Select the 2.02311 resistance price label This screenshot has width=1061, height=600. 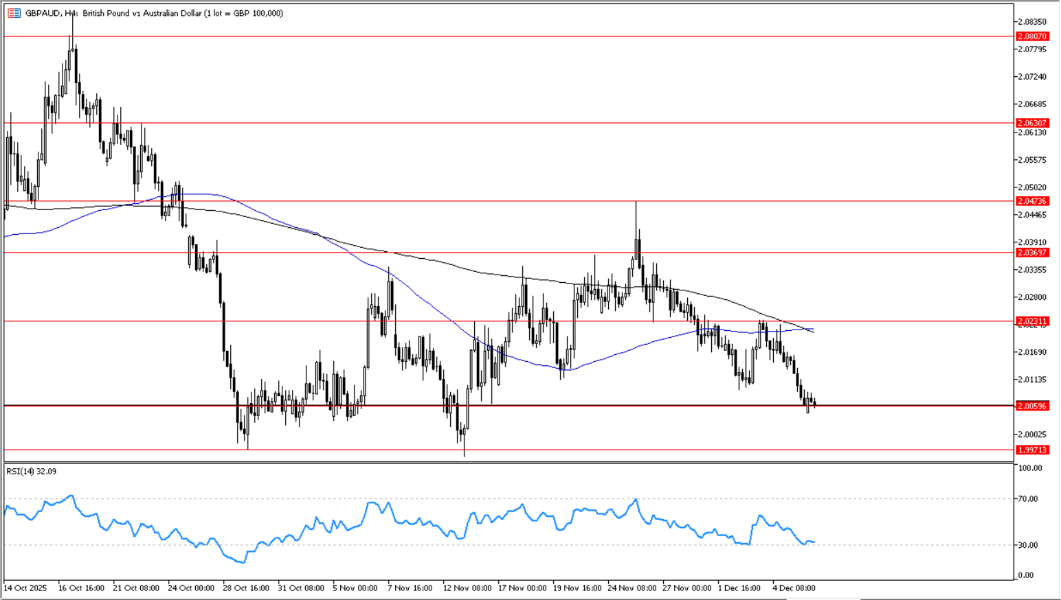[1032, 321]
